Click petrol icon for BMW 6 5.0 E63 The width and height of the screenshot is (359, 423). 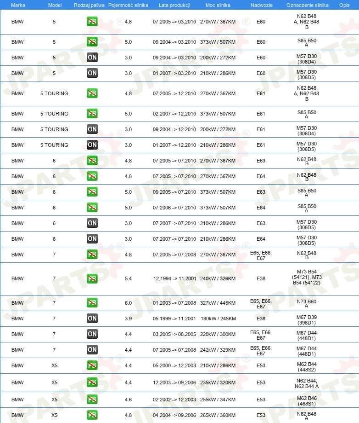[x=92, y=192]
